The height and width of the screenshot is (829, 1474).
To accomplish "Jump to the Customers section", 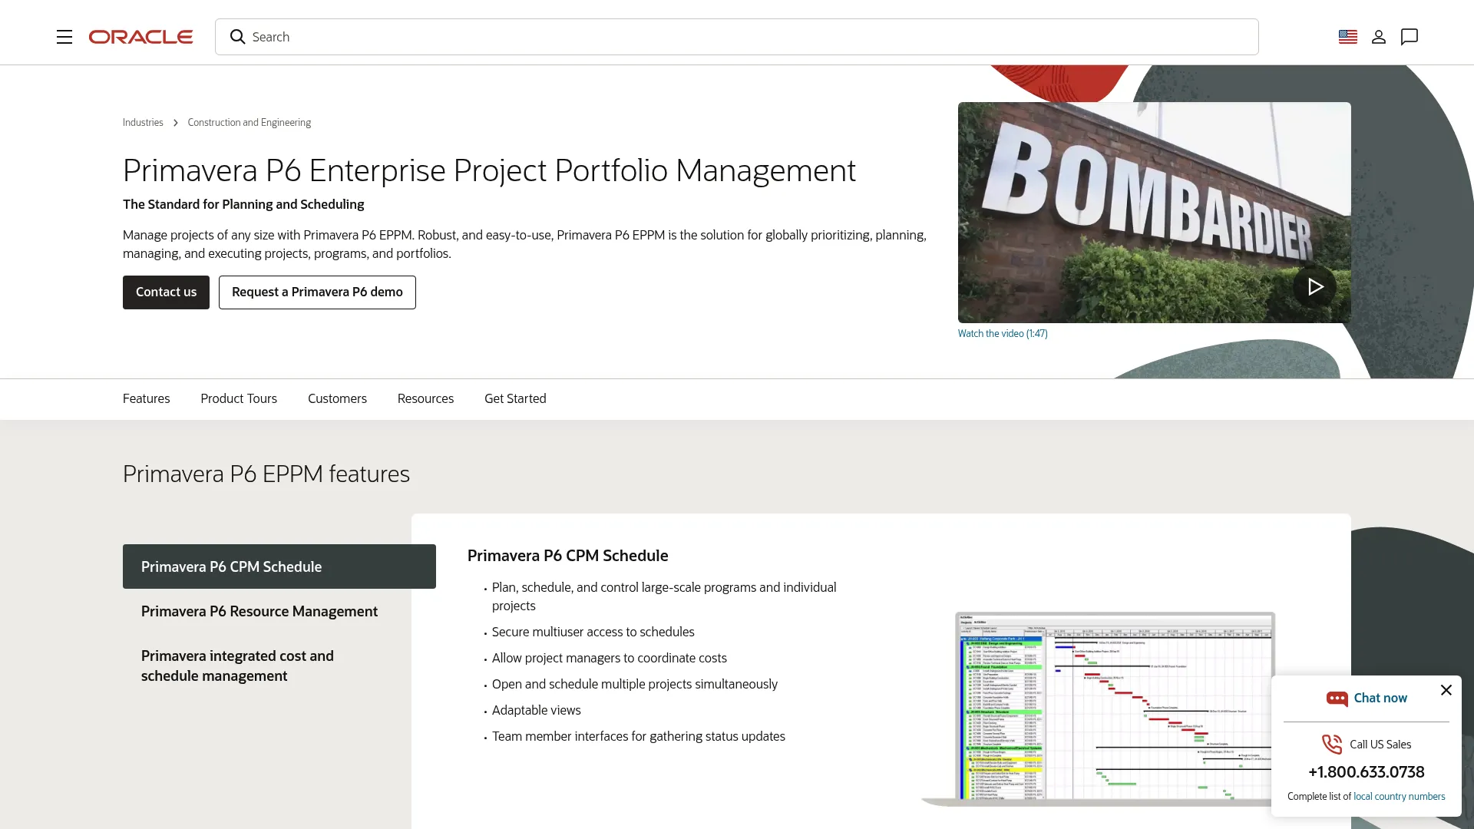I will (x=337, y=399).
